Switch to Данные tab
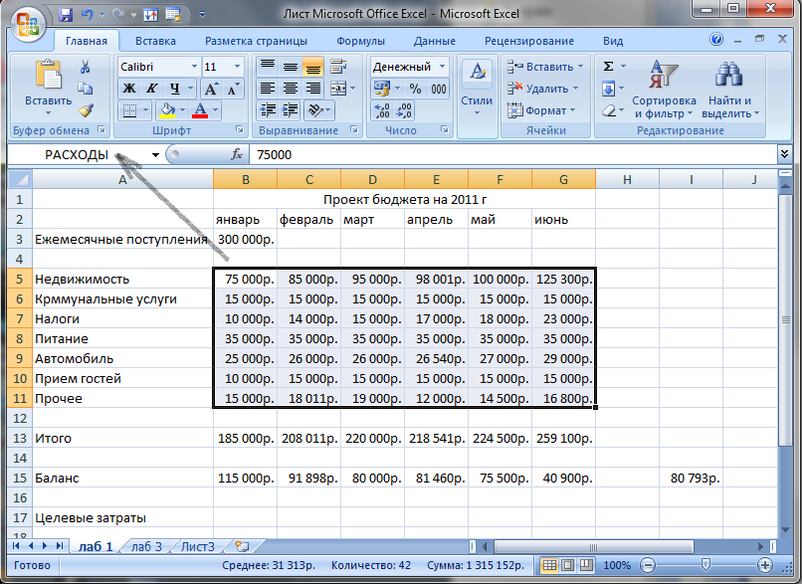 point(434,41)
